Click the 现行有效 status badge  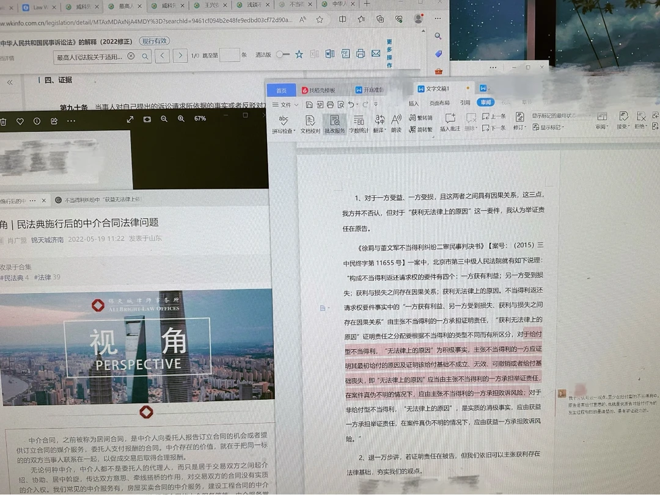(155, 41)
